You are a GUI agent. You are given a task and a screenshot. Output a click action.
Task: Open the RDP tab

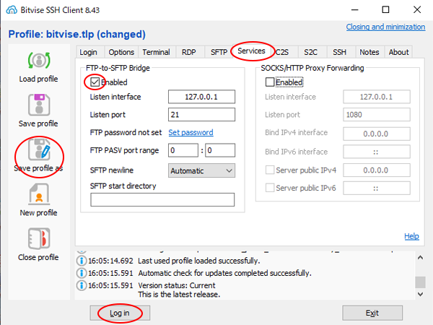[x=189, y=52]
